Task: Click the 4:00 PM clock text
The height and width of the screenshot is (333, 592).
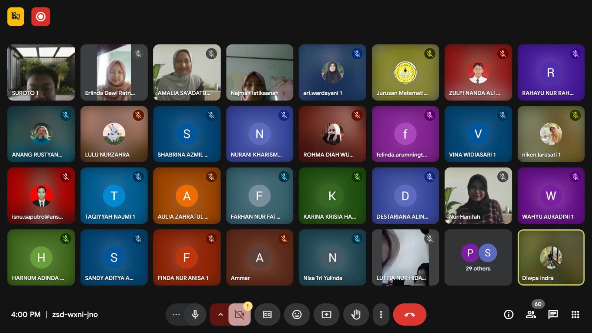Action: coord(26,314)
